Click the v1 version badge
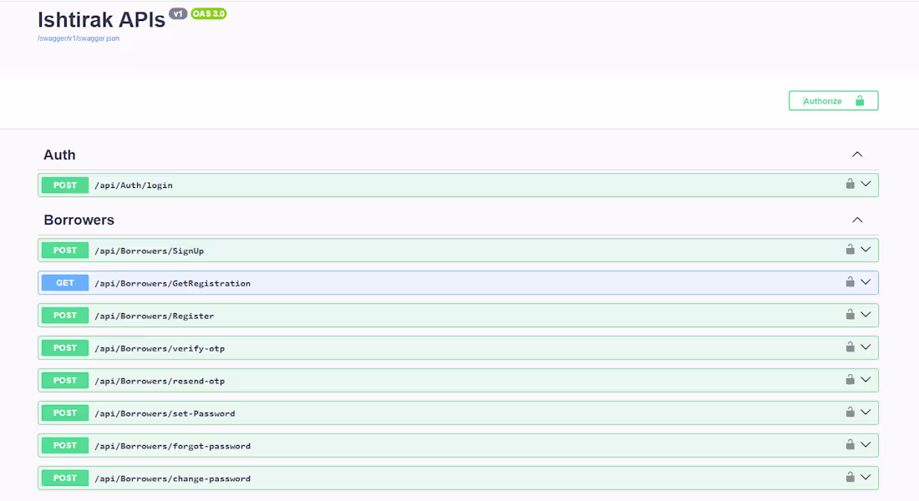 [178, 13]
